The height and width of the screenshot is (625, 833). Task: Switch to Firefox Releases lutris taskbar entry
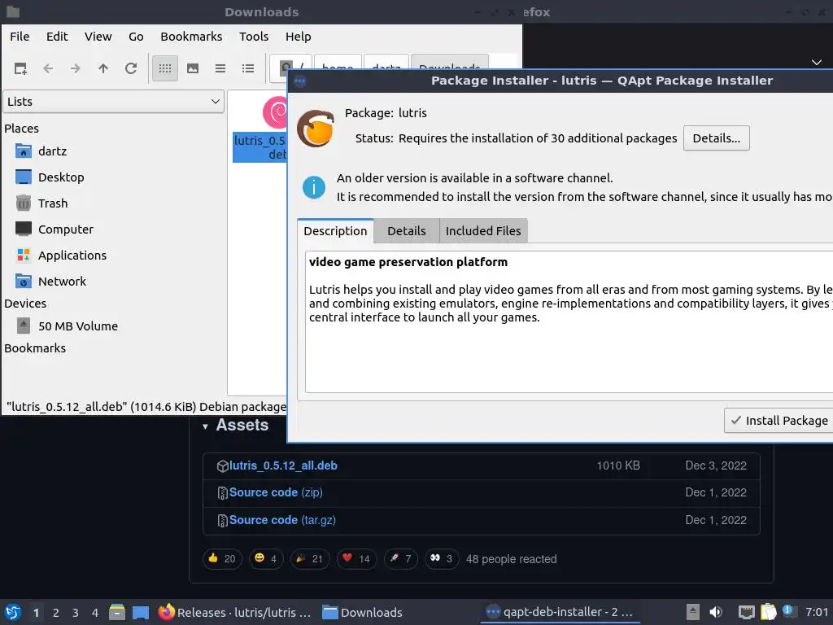pos(235,612)
